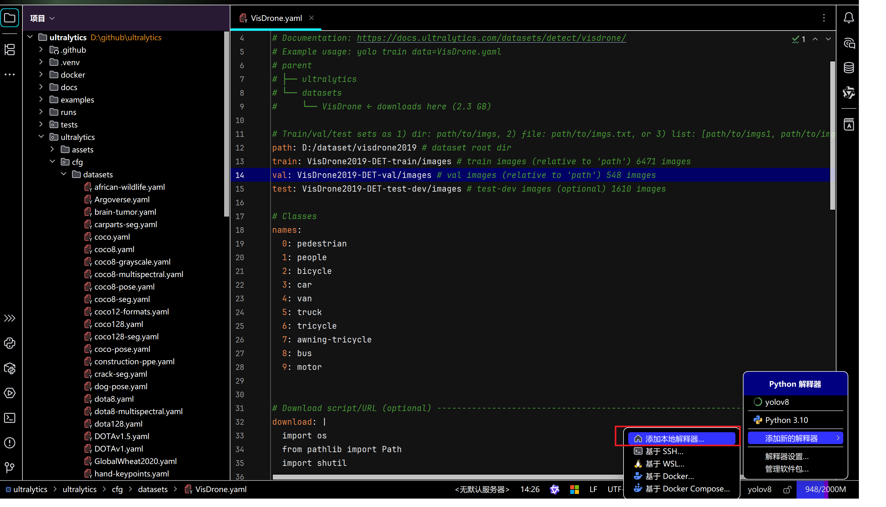Open the Terminal tool window

click(10, 418)
